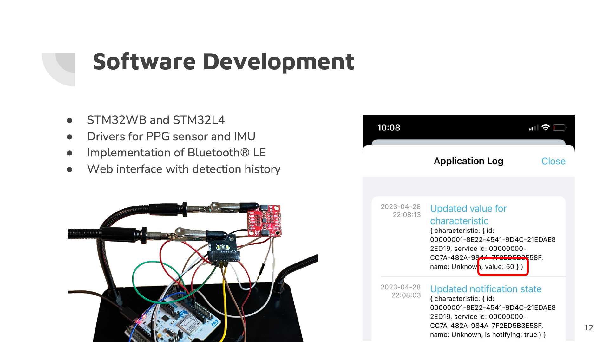
Task: Click the 'STM32WB and STM32L4' bullet
Action: [156, 120]
